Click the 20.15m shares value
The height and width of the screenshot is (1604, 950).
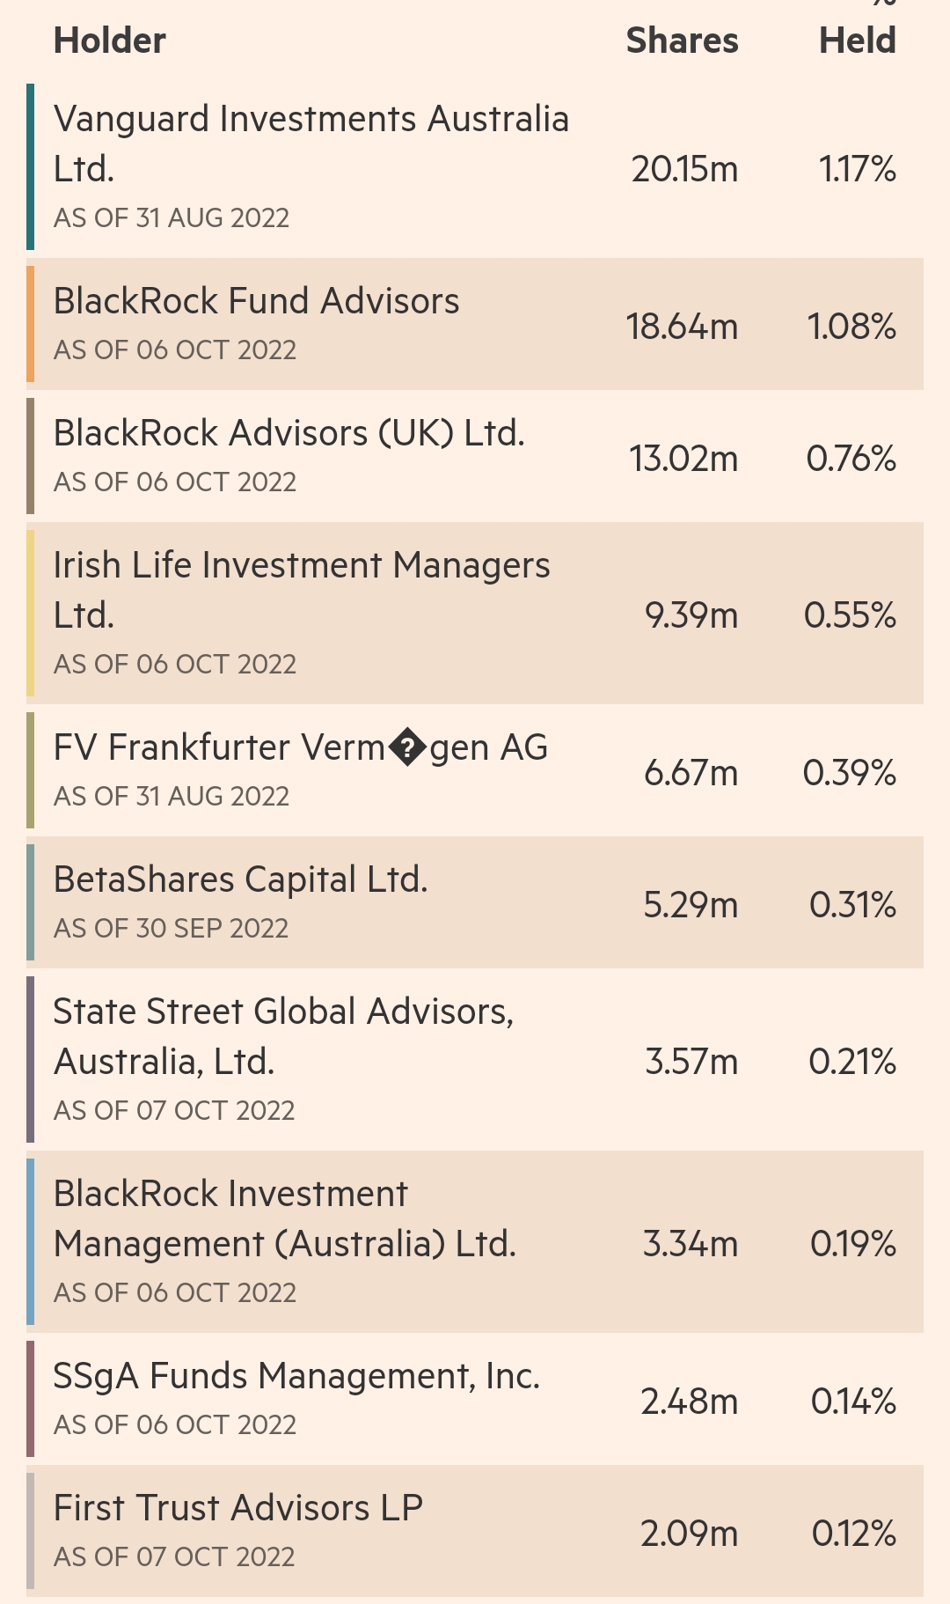[x=684, y=169]
